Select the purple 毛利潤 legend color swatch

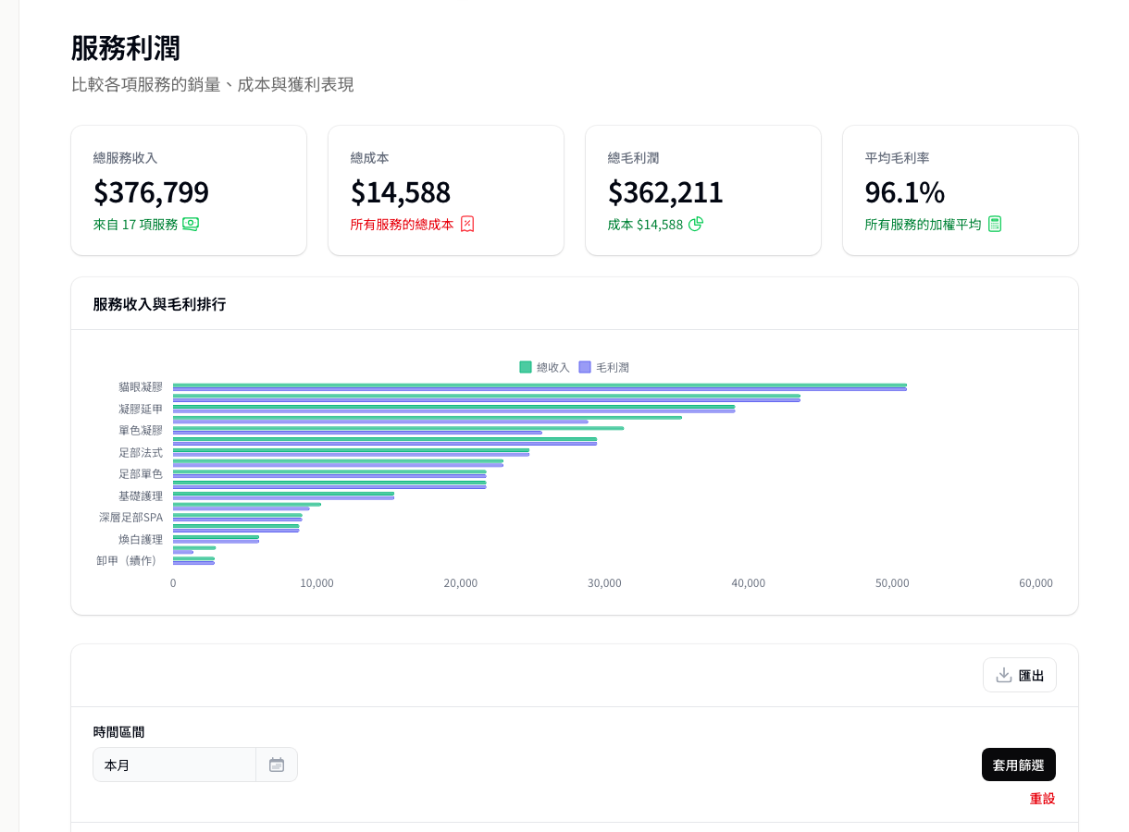point(583,367)
